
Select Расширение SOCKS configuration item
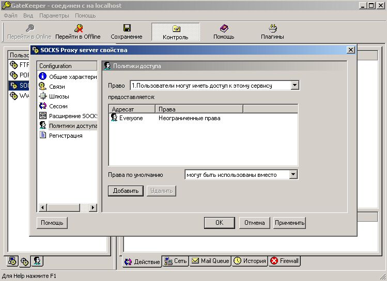pyautogui.click(x=73, y=116)
